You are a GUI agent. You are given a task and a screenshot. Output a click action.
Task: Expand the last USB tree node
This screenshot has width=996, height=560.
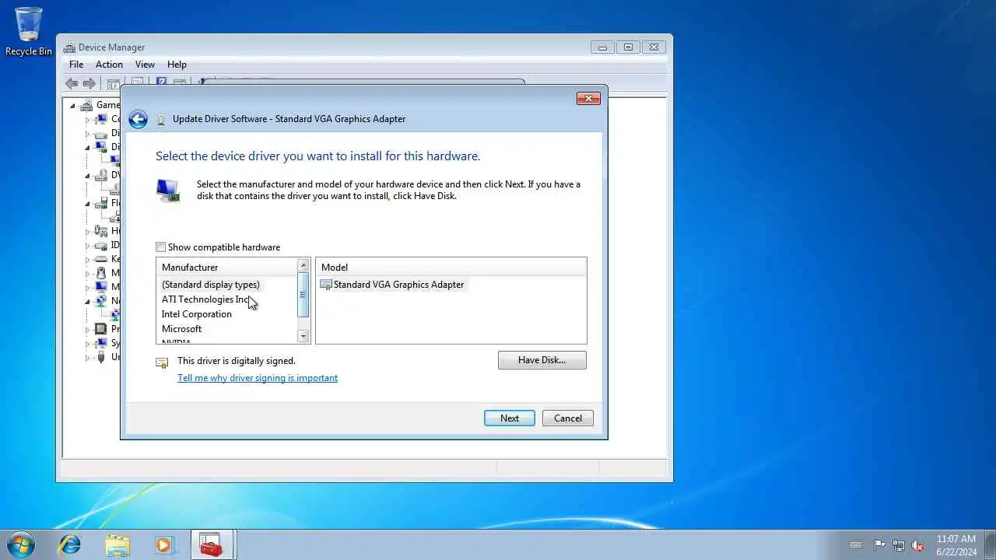pos(88,357)
